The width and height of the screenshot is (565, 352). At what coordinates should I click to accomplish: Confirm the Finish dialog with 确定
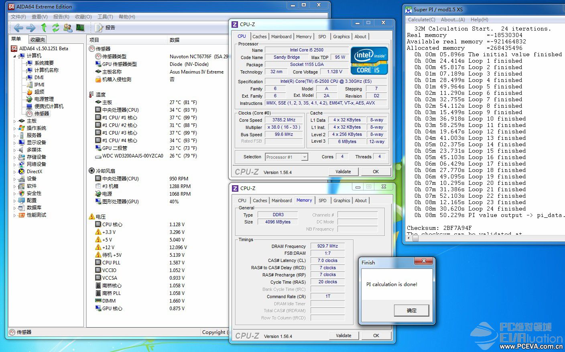[x=412, y=311]
